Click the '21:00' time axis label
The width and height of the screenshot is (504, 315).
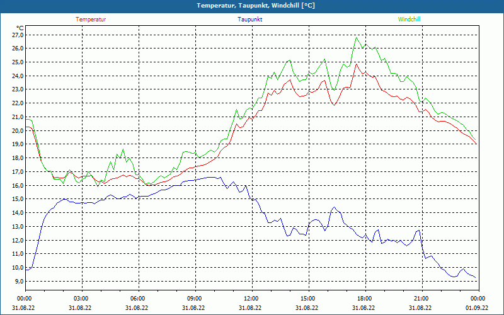coord(421,299)
